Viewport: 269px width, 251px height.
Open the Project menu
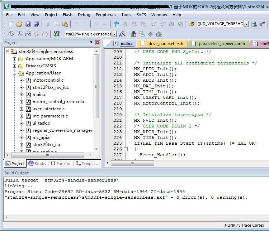point(51,15)
